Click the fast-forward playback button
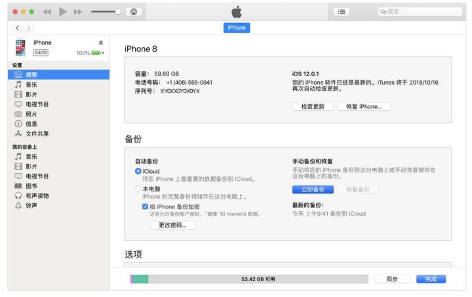The image size is (472, 297). 78,12
